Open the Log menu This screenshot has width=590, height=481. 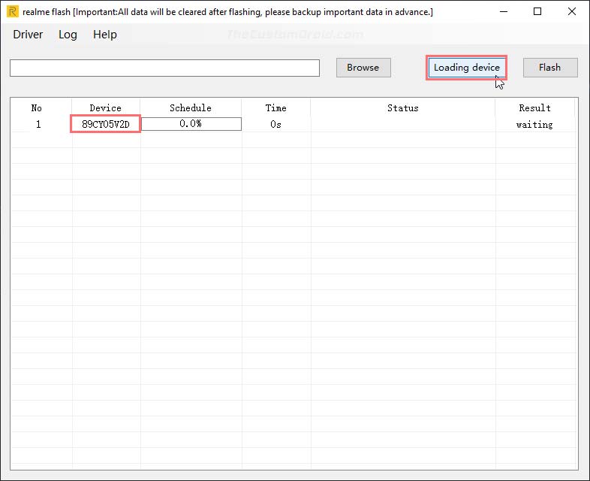click(68, 35)
